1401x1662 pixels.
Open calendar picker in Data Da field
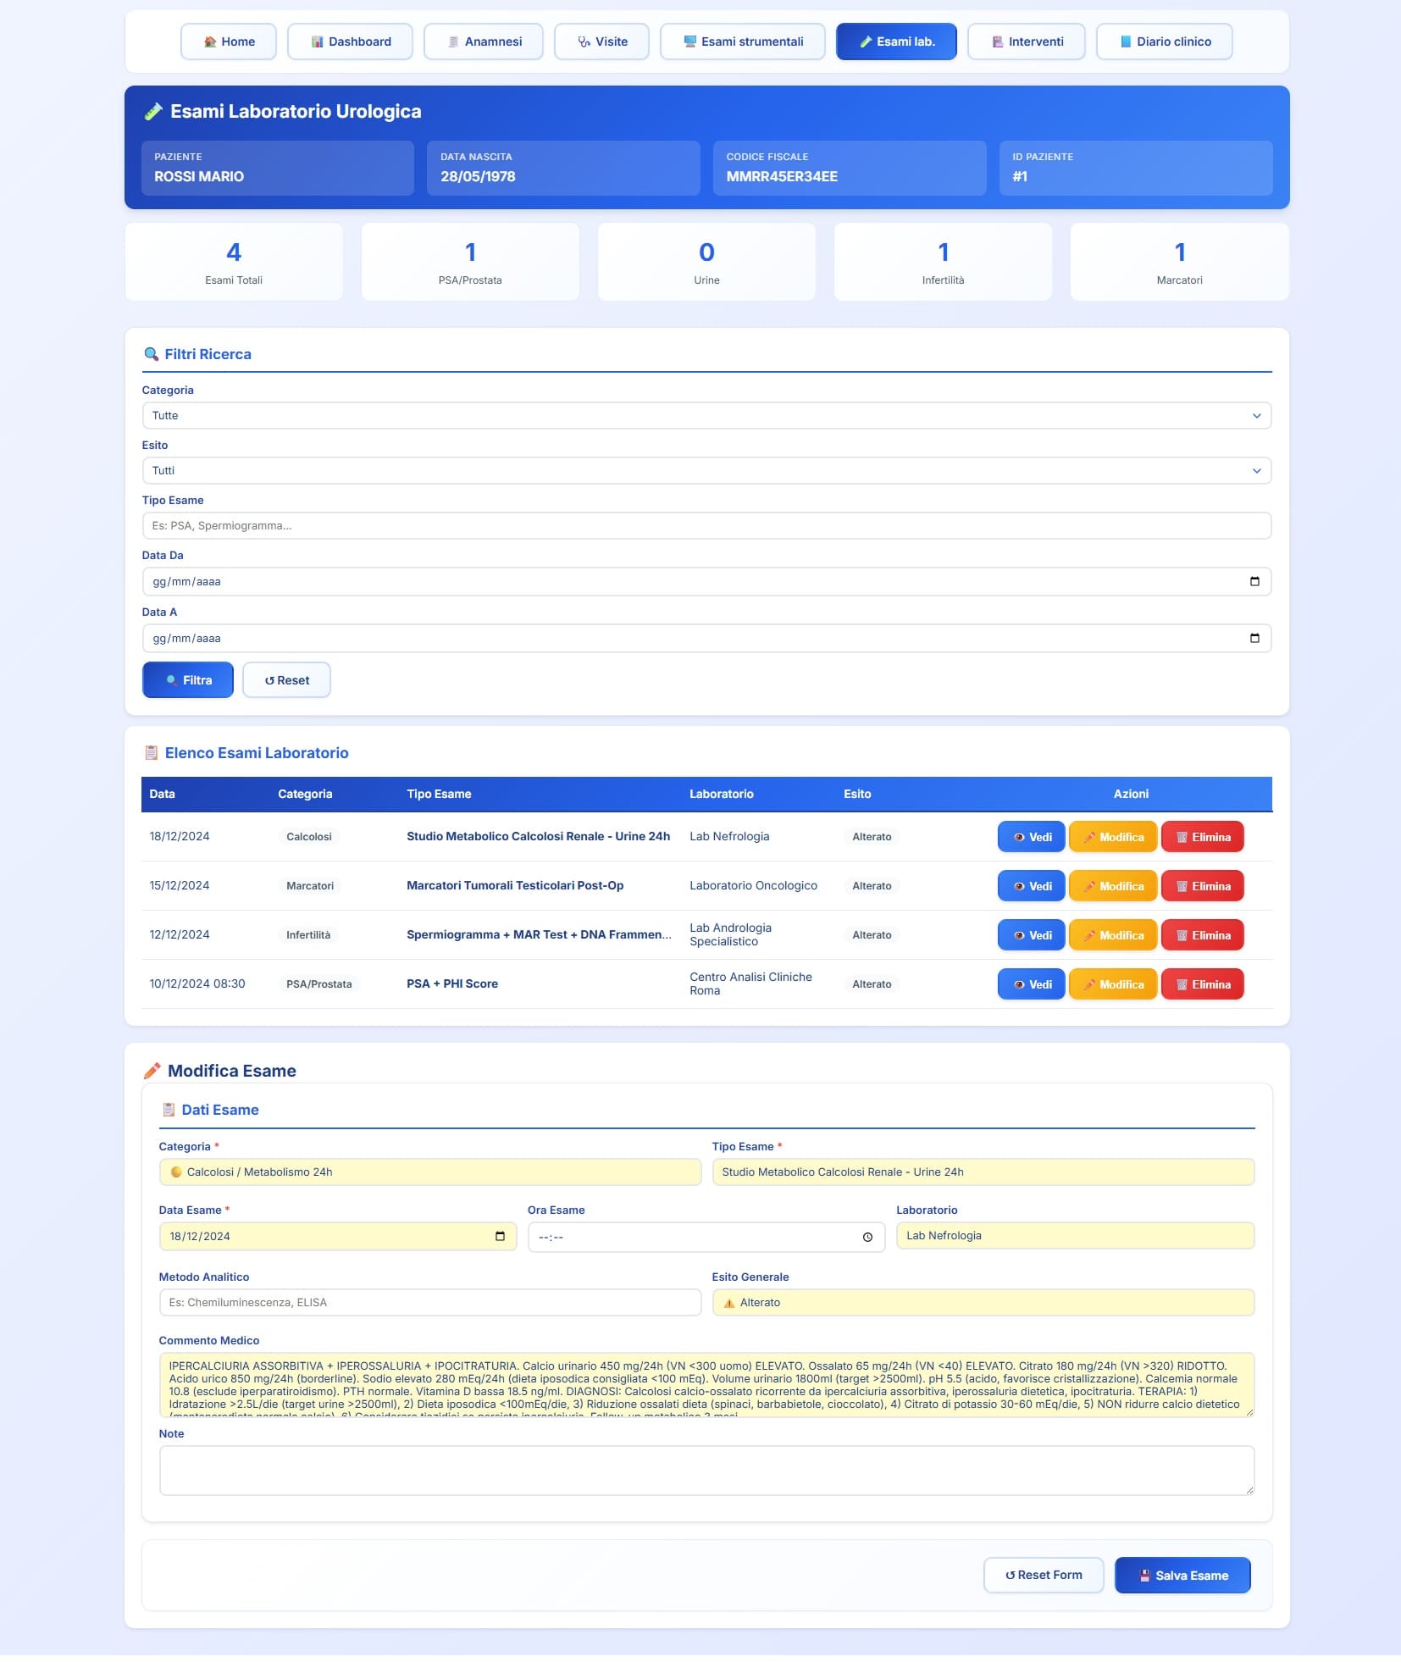(1254, 581)
